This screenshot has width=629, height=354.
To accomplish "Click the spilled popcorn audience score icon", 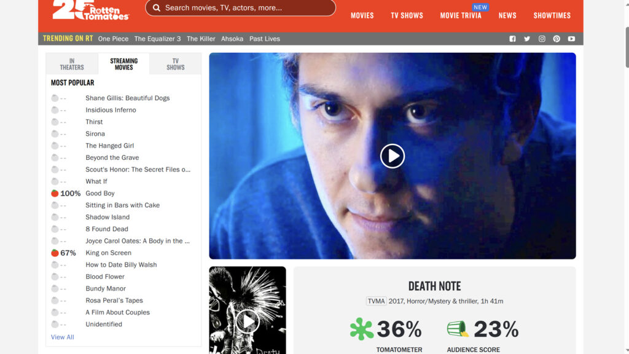I will (x=458, y=329).
